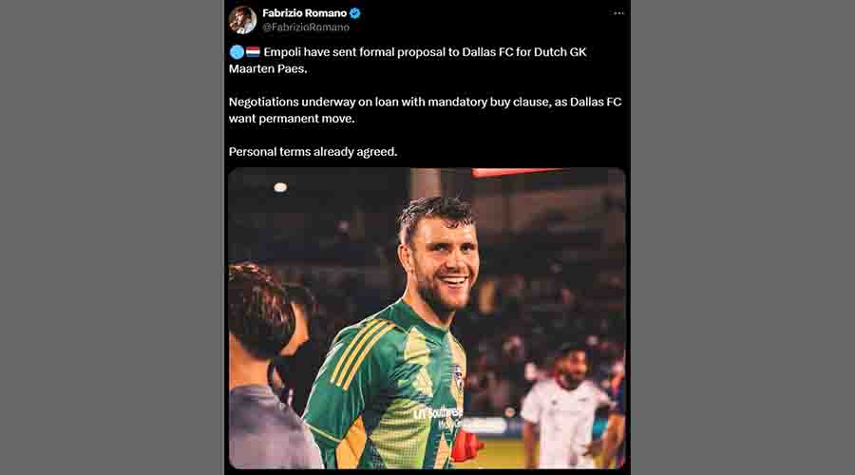
Task: Click the word 'Empoli' in the tweet
Action: tap(286, 52)
